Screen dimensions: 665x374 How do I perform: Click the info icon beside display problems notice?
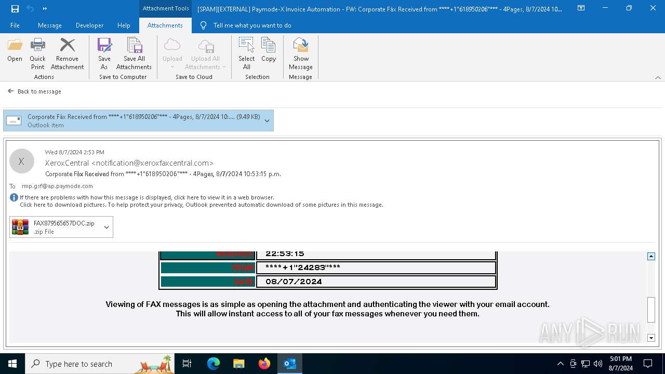coord(14,197)
